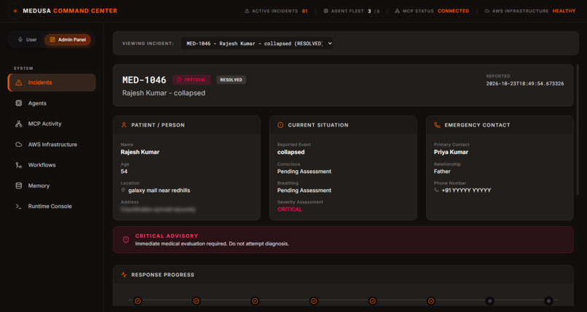Open the Incidents sidebar section

[52, 83]
